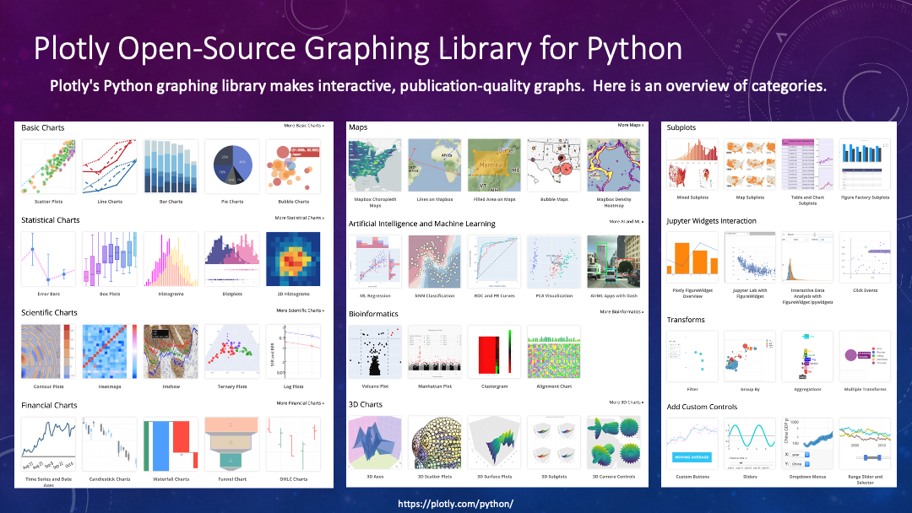Viewport: 912px width, 513px height.
Task: Click the Volcano Plot thumbnail
Action: (x=375, y=351)
